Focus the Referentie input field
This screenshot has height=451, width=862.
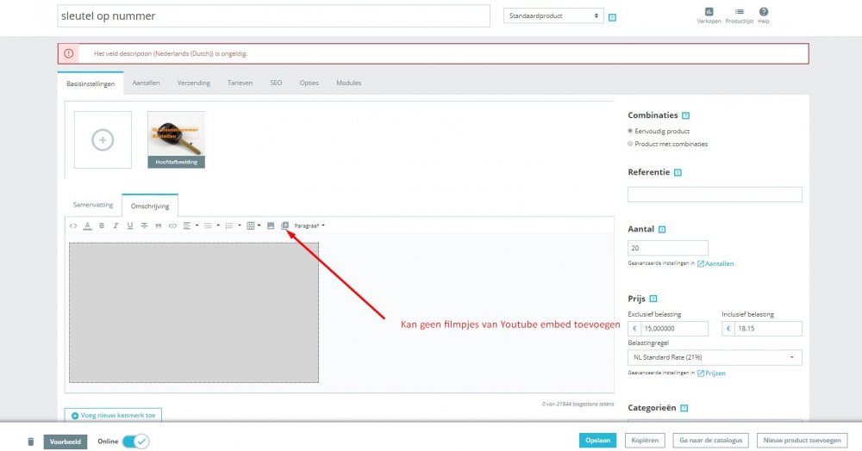715,195
